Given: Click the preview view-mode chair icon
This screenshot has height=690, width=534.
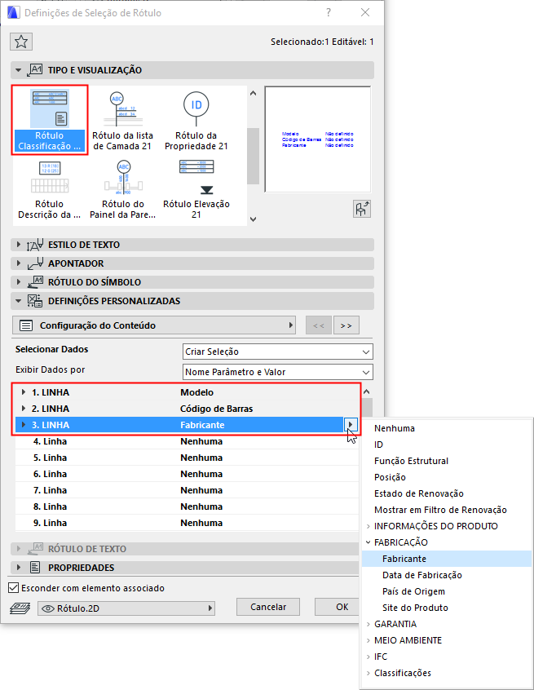Looking at the screenshot, I should coord(362,209).
